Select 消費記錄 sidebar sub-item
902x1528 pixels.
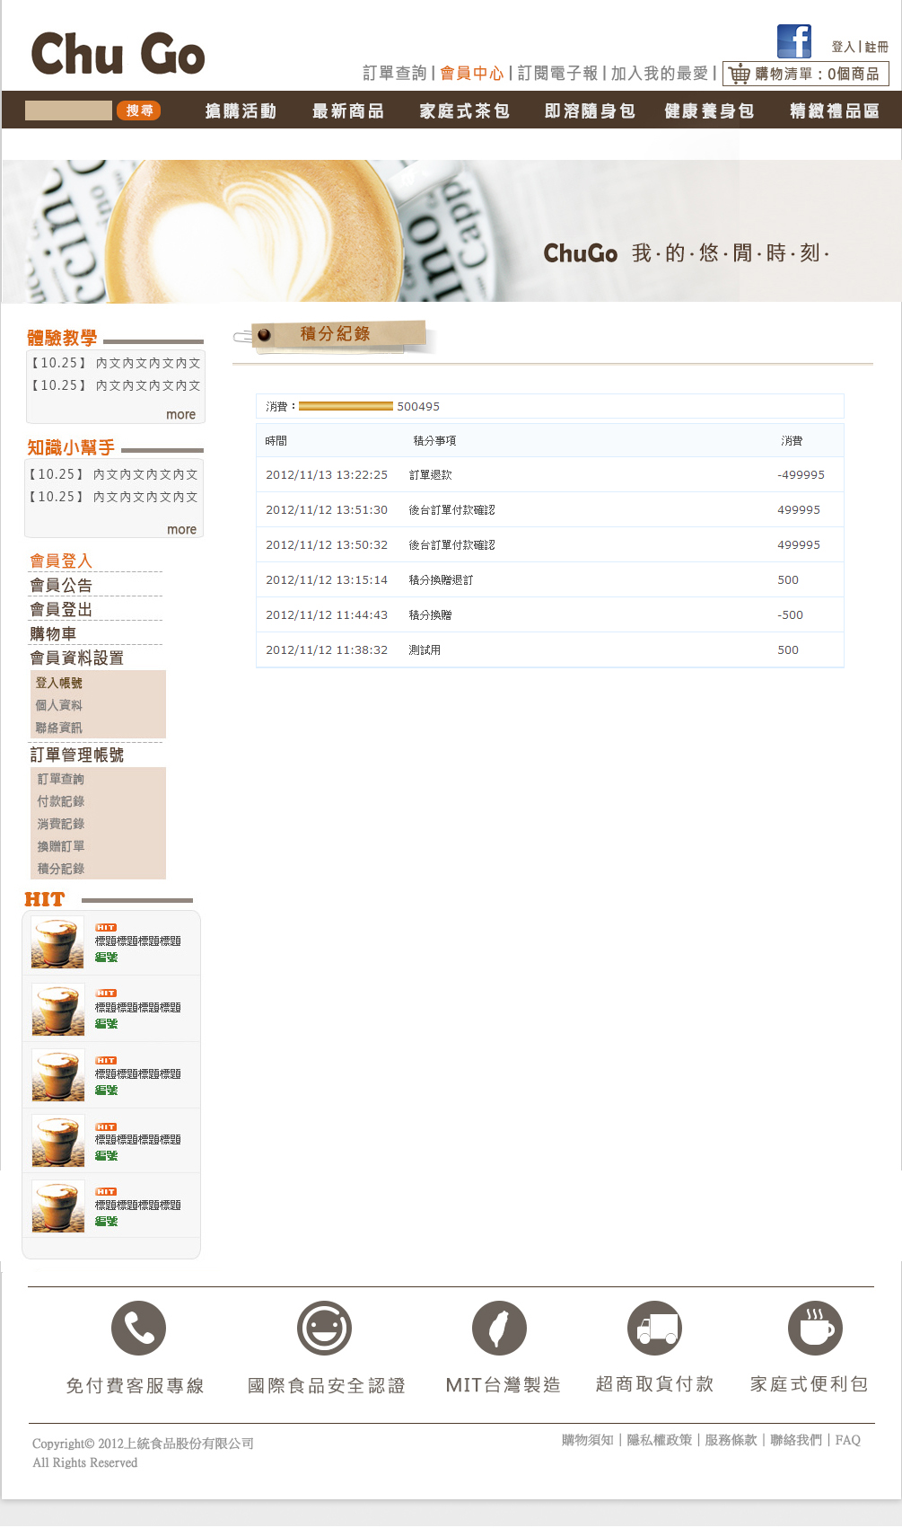[x=61, y=824]
